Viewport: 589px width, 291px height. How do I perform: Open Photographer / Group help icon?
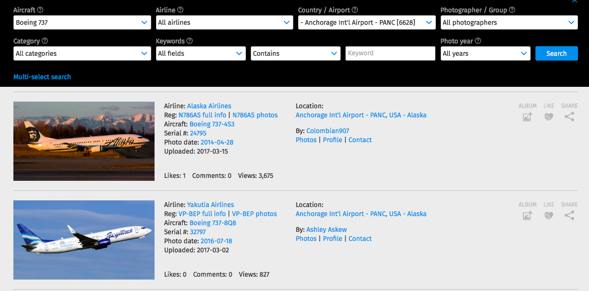(x=512, y=10)
